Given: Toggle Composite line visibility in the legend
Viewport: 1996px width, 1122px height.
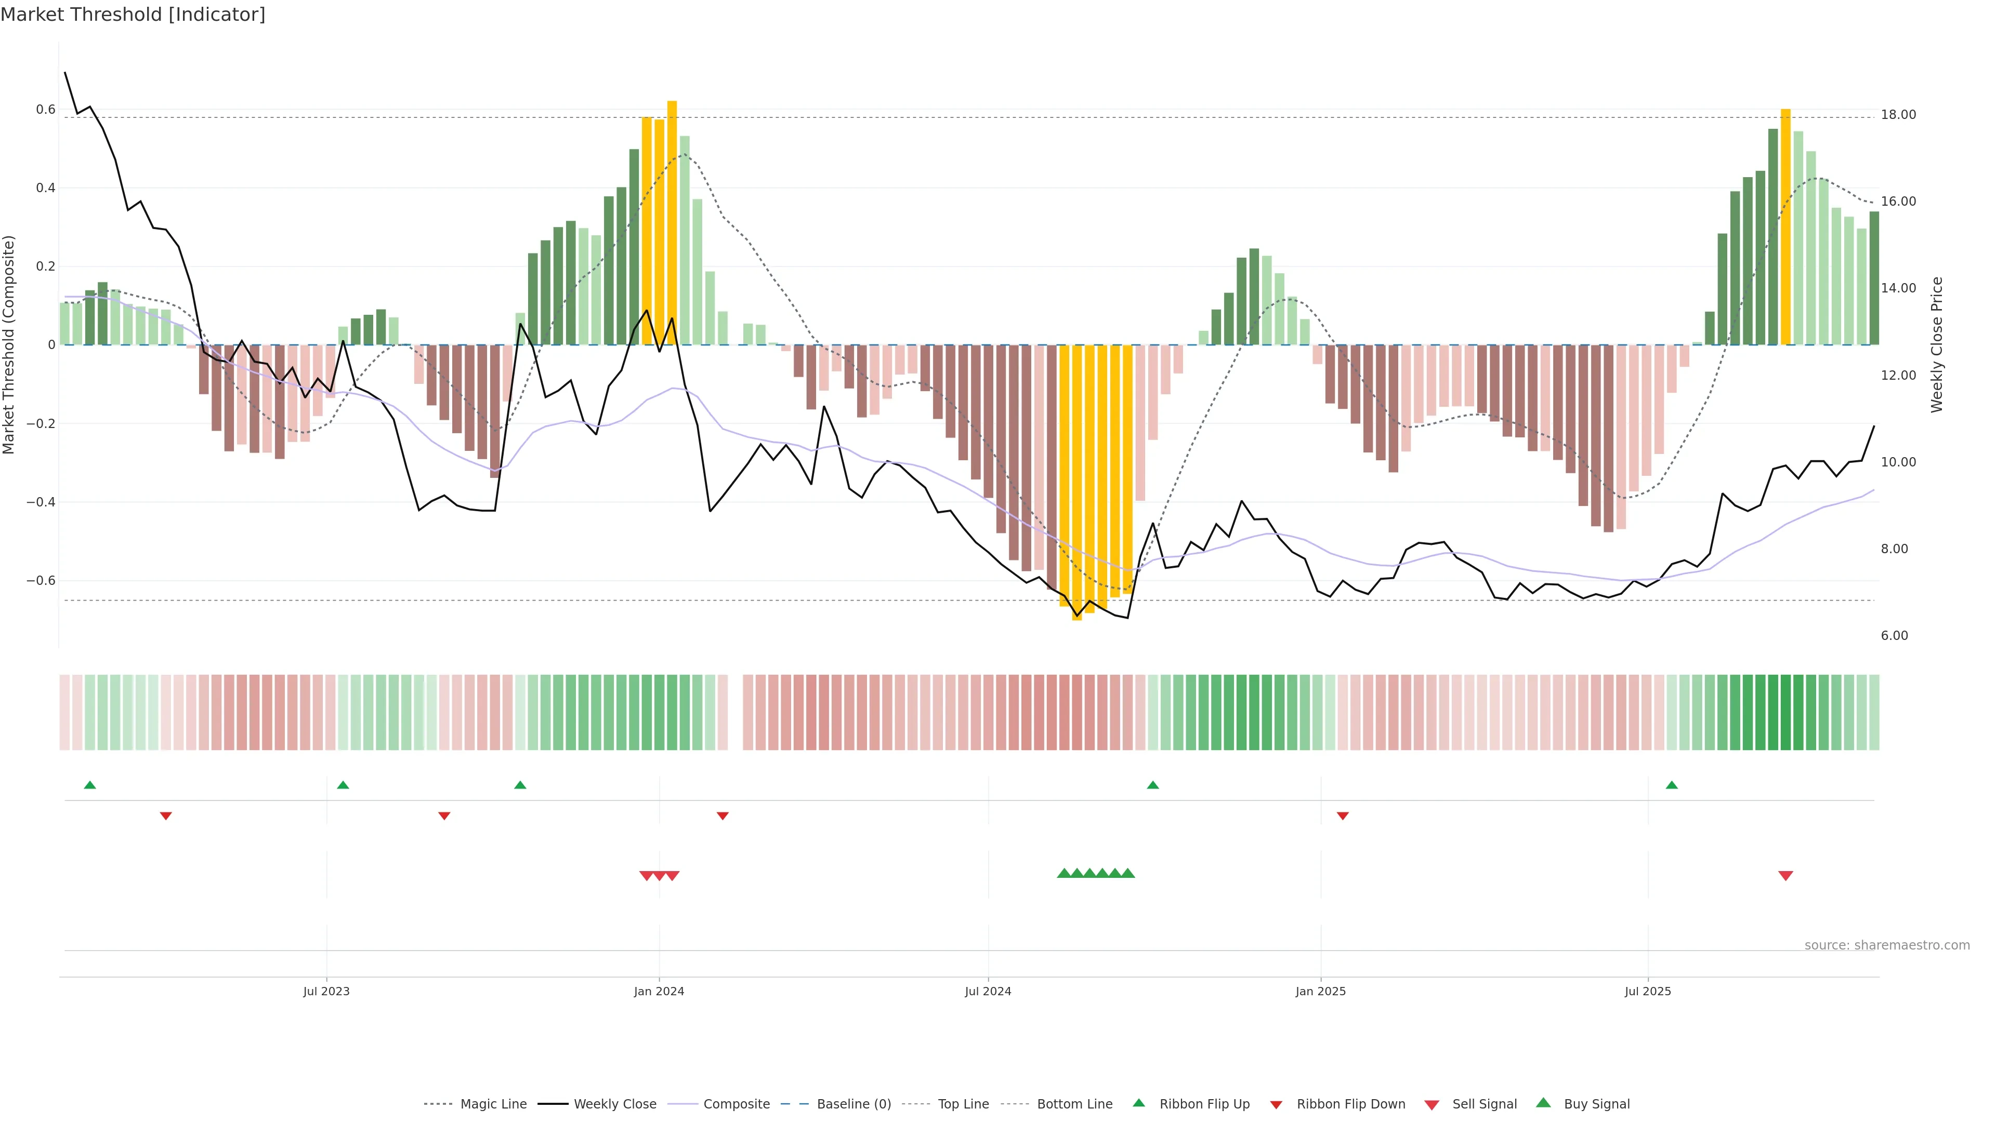Looking at the screenshot, I should point(736,1104).
